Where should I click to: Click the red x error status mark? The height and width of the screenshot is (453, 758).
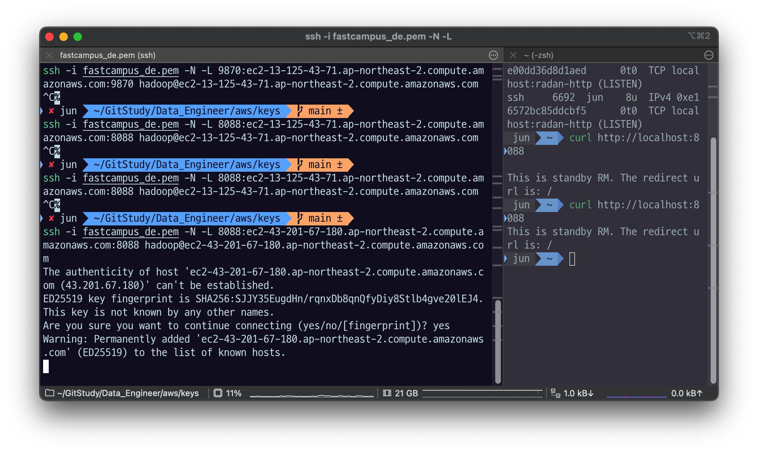click(x=52, y=218)
